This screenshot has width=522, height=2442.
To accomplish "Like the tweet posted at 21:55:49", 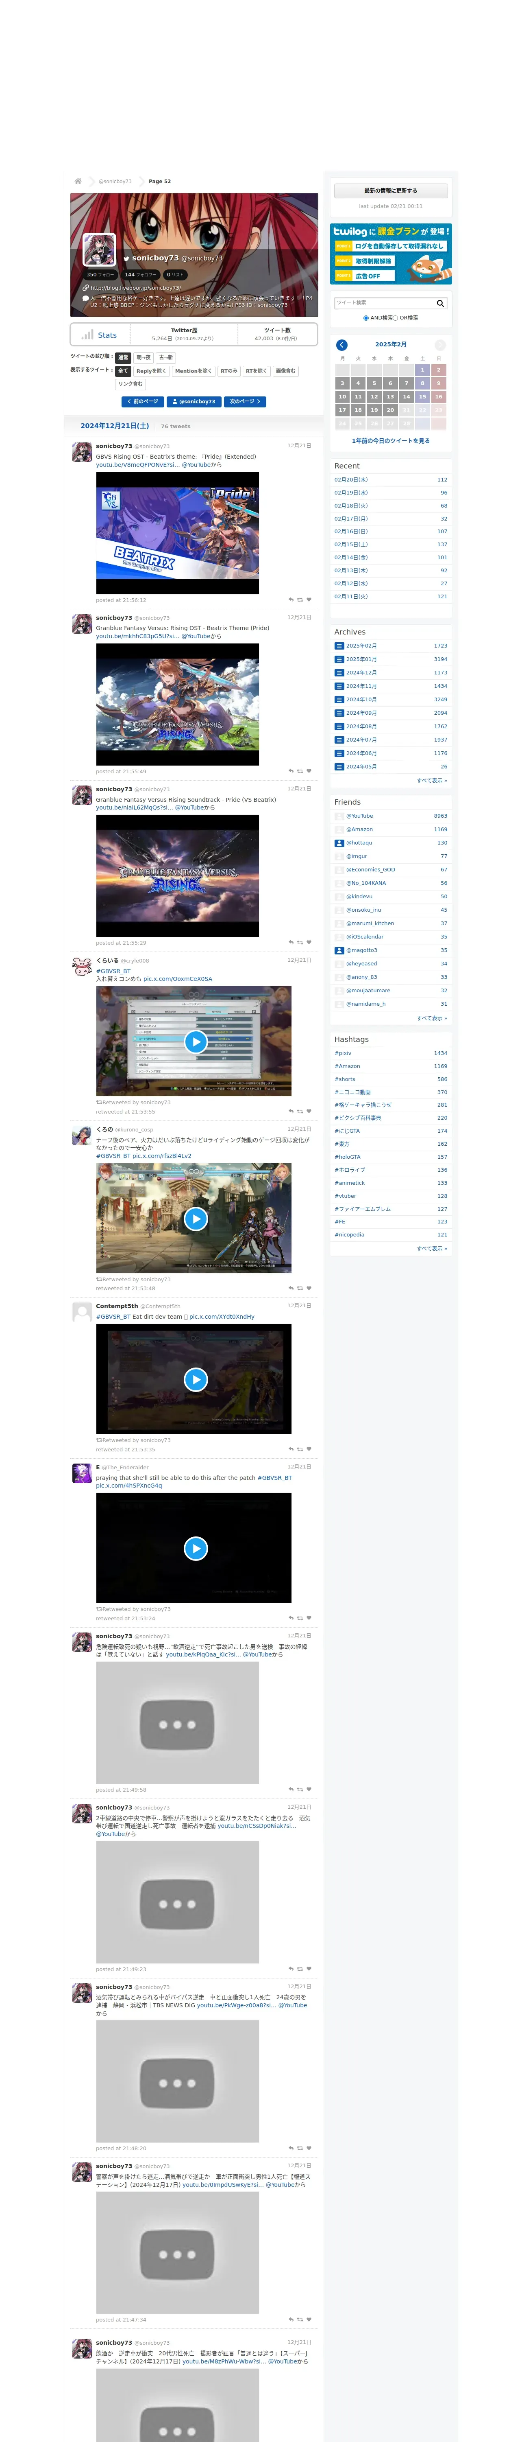I will 309,771.
